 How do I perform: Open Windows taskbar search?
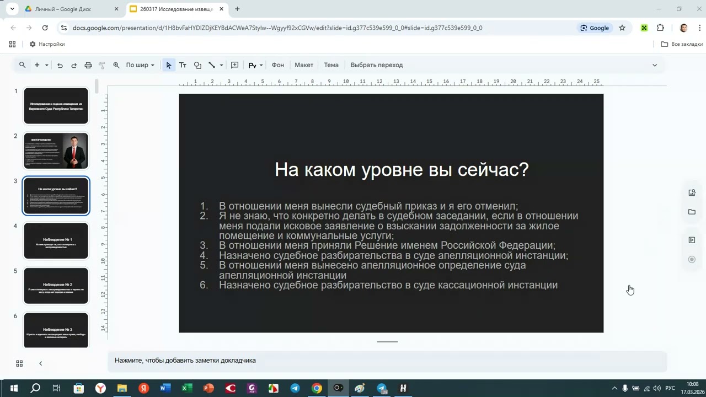click(x=35, y=388)
